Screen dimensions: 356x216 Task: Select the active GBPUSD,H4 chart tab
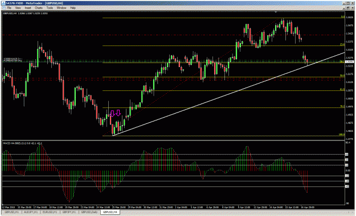(110, 212)
